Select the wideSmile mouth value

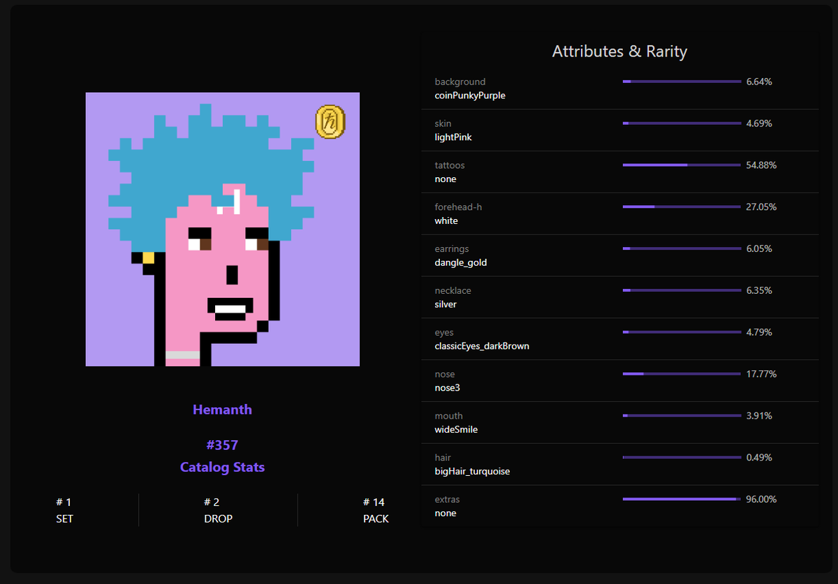click(x=456, y=430)
